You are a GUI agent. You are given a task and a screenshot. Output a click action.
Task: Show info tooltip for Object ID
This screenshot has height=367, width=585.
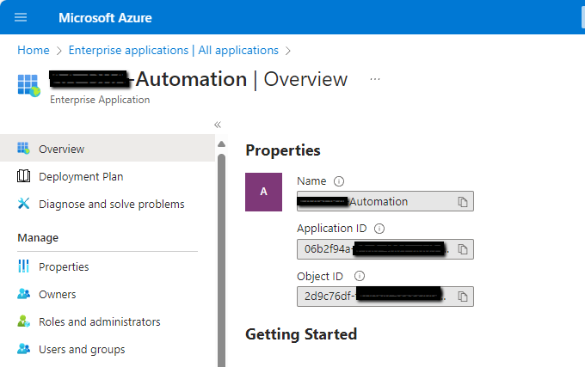360,276
